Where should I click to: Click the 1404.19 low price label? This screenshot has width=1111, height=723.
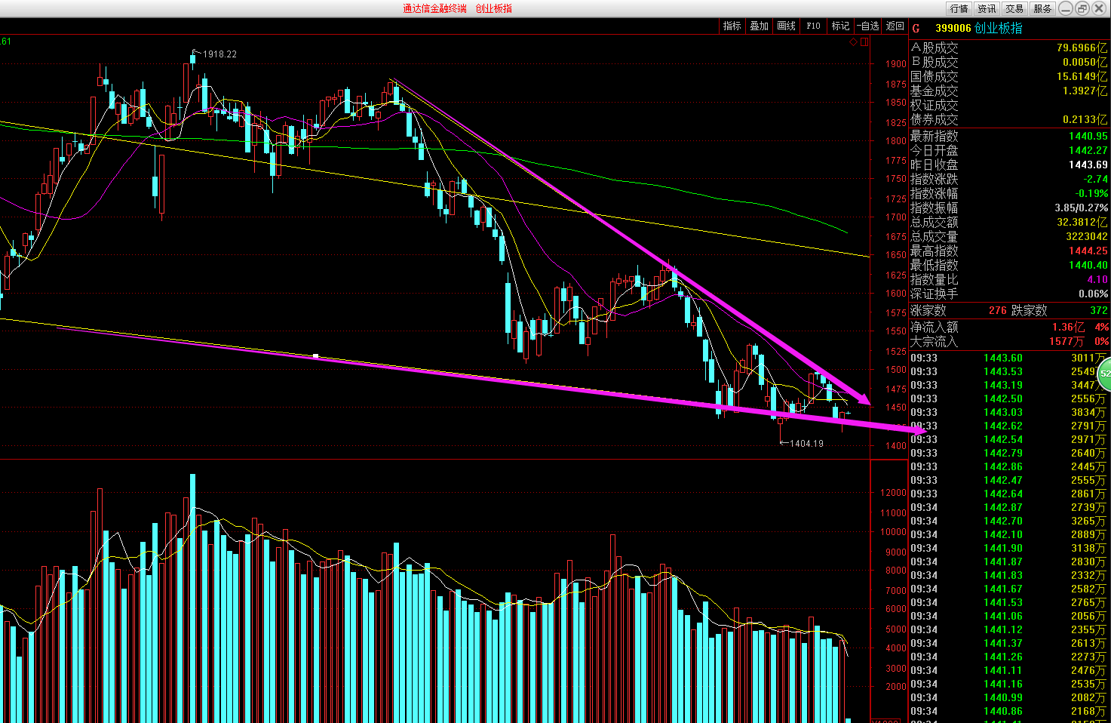point(806,443)
